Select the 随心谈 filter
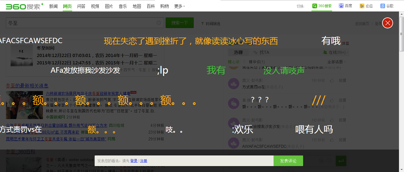 coord(234,62)
